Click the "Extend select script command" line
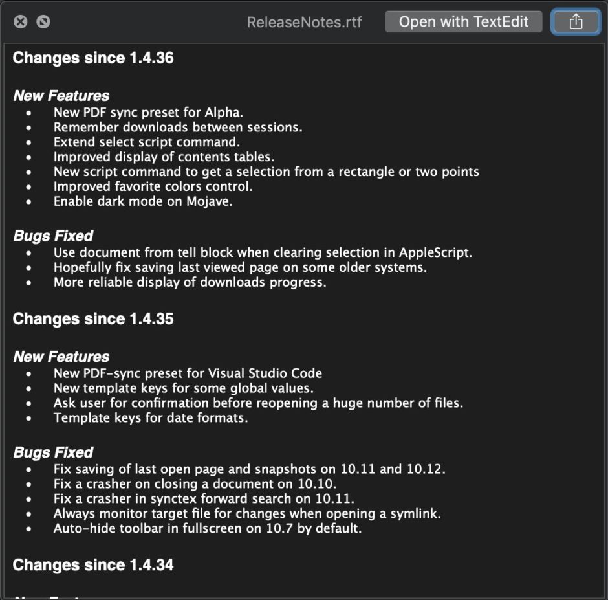This screenshot has height=600, width=608. click(x=146, y=142)
